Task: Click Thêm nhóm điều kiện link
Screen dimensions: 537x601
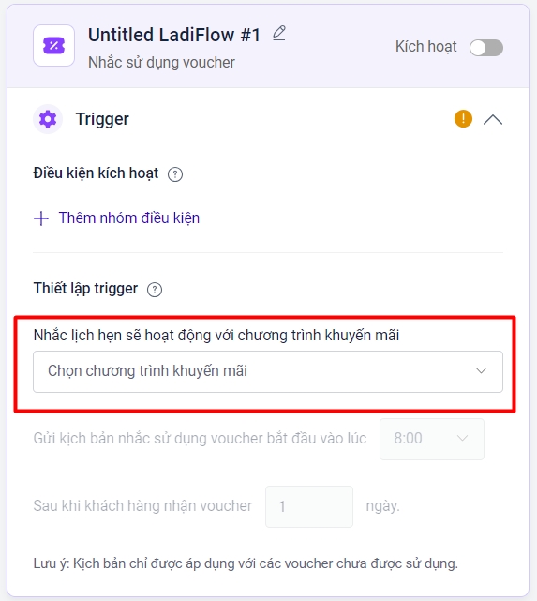Action: coord(129,218)
